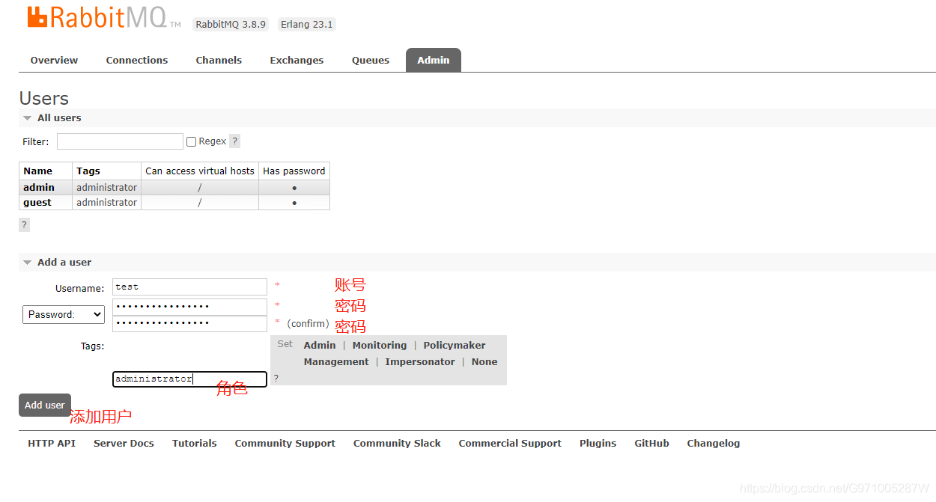Open the Server Docs link
Screen dimensions: 936x502
pyautogui.click(x=124, y=443)
